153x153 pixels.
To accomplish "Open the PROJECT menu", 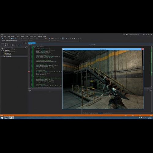I will 13,36.
